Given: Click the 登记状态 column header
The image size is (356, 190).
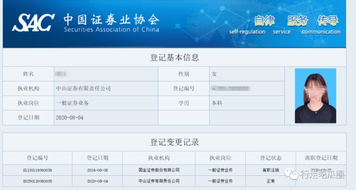Looking at the screenshot, I should click(x=271, y=158).
